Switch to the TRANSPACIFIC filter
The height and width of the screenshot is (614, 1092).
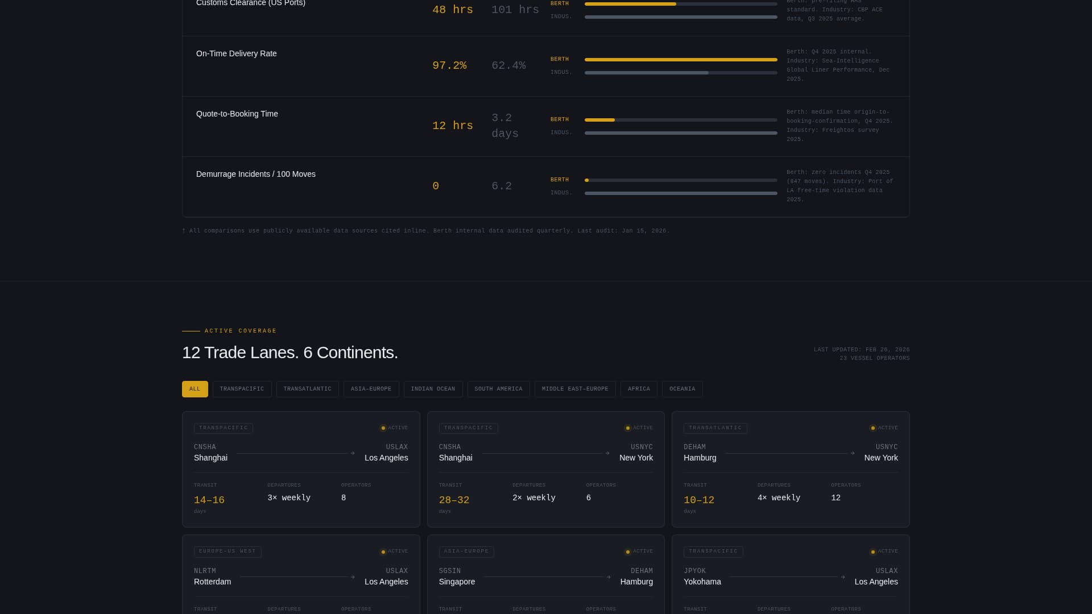coord(242,389)
